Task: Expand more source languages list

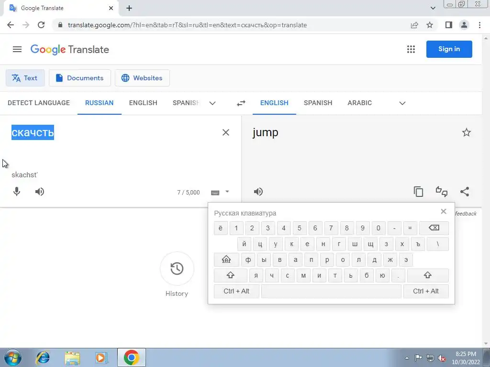Action: 212,103
